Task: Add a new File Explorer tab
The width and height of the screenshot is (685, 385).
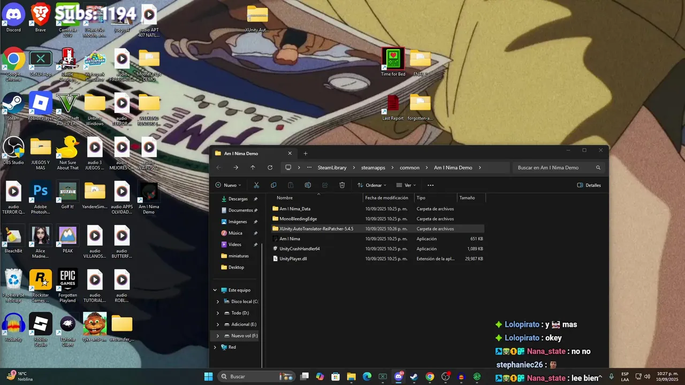Action: click(x=306, y=153)
